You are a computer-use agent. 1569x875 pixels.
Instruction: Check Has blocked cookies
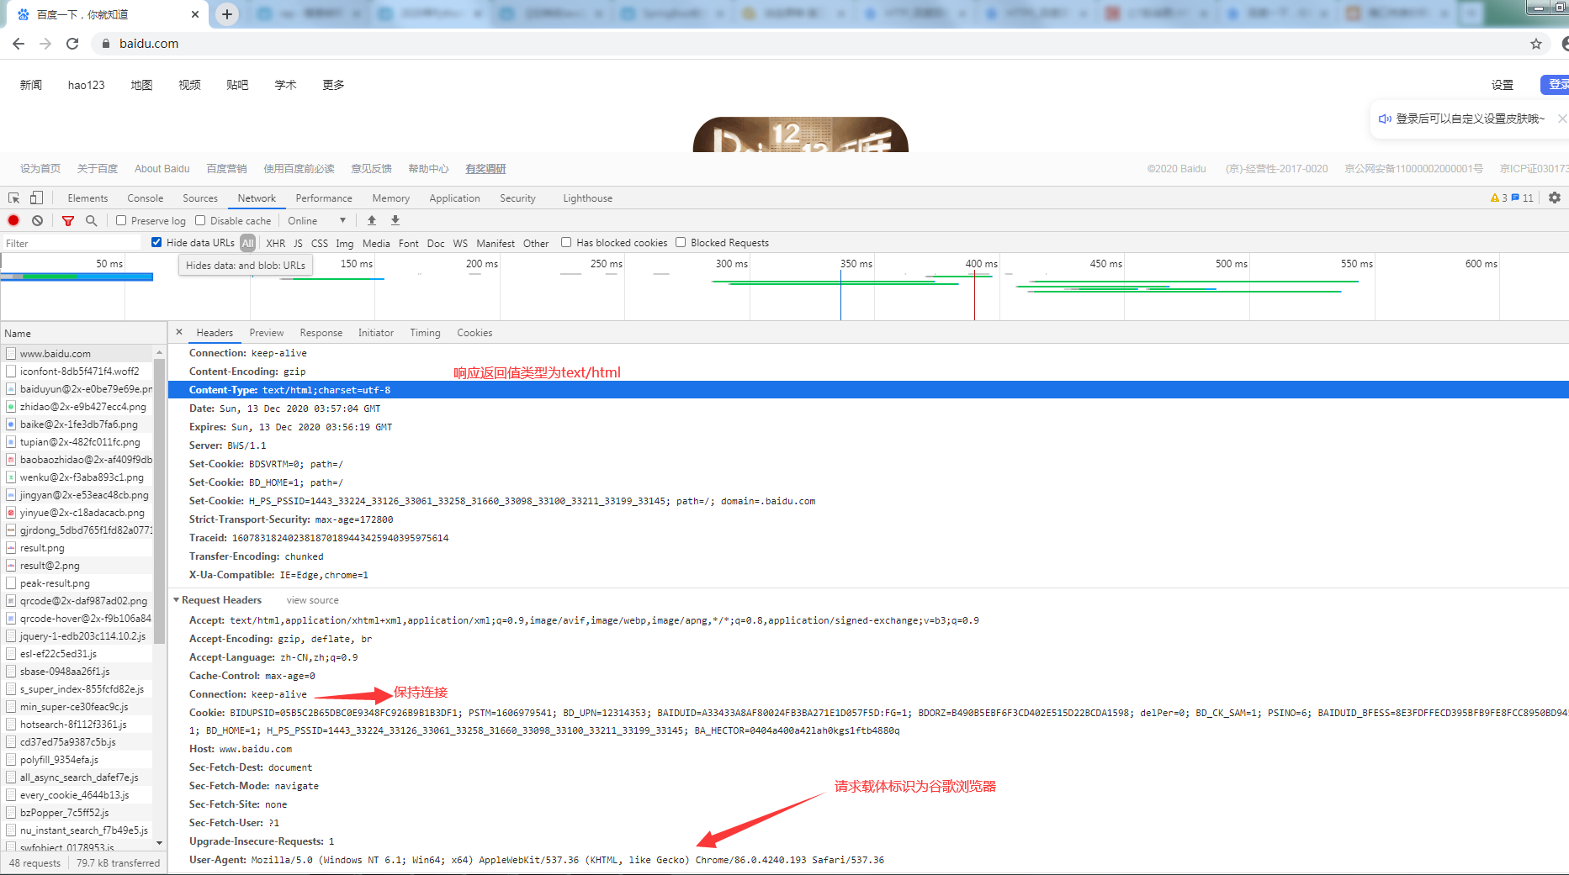point(566,242)
